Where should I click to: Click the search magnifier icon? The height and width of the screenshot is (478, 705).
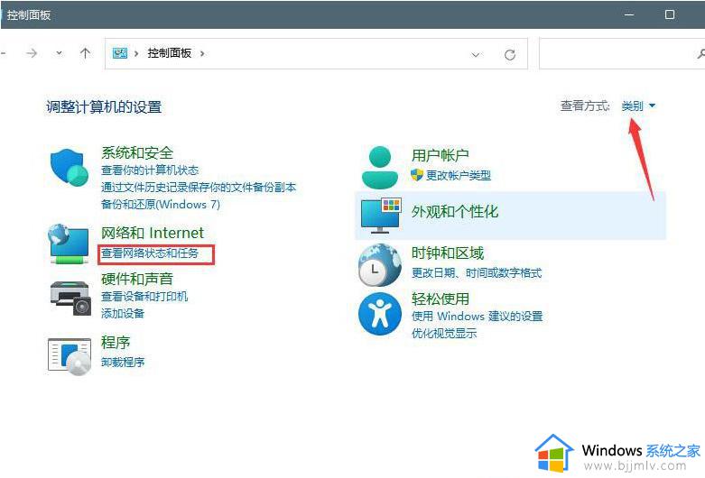pos(700,54)
